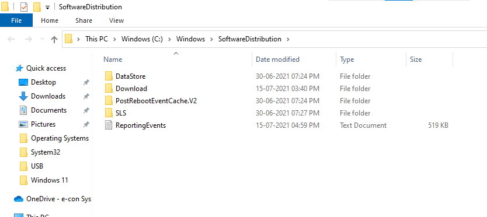Click the 519 KB size value

tap(438, 125)
